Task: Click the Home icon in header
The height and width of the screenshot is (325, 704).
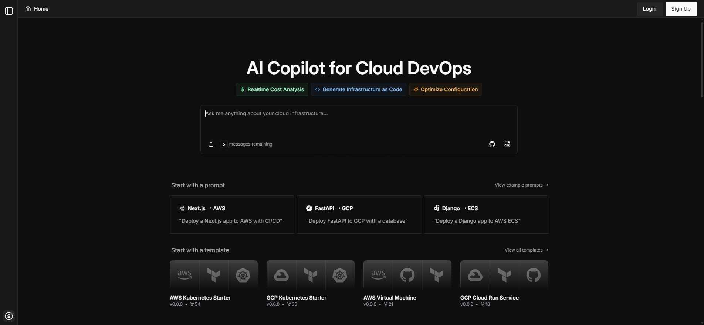Action: tap(28, 9)
